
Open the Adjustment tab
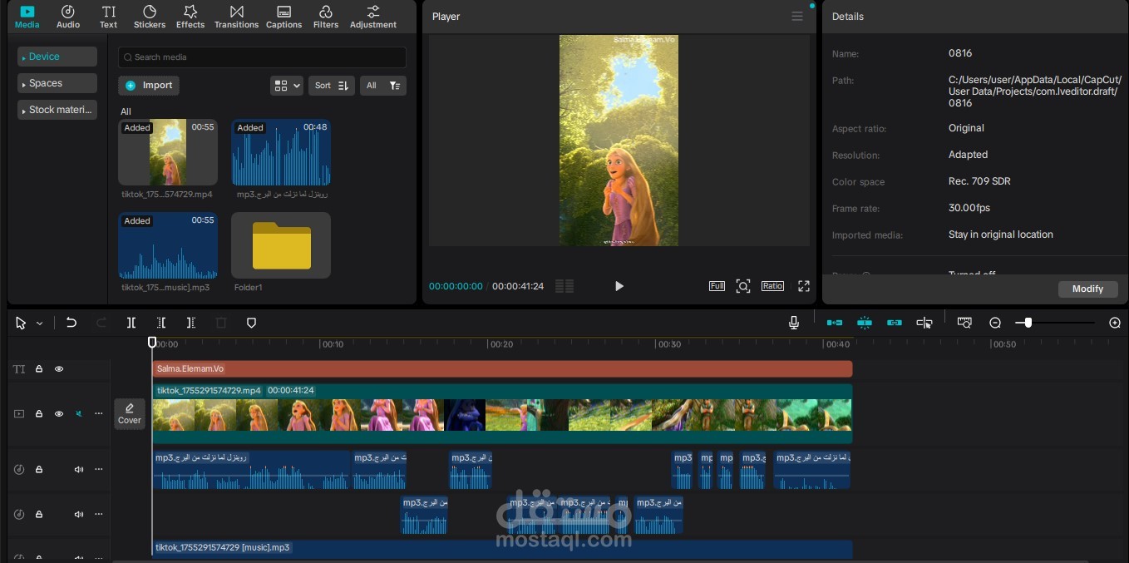373,17
